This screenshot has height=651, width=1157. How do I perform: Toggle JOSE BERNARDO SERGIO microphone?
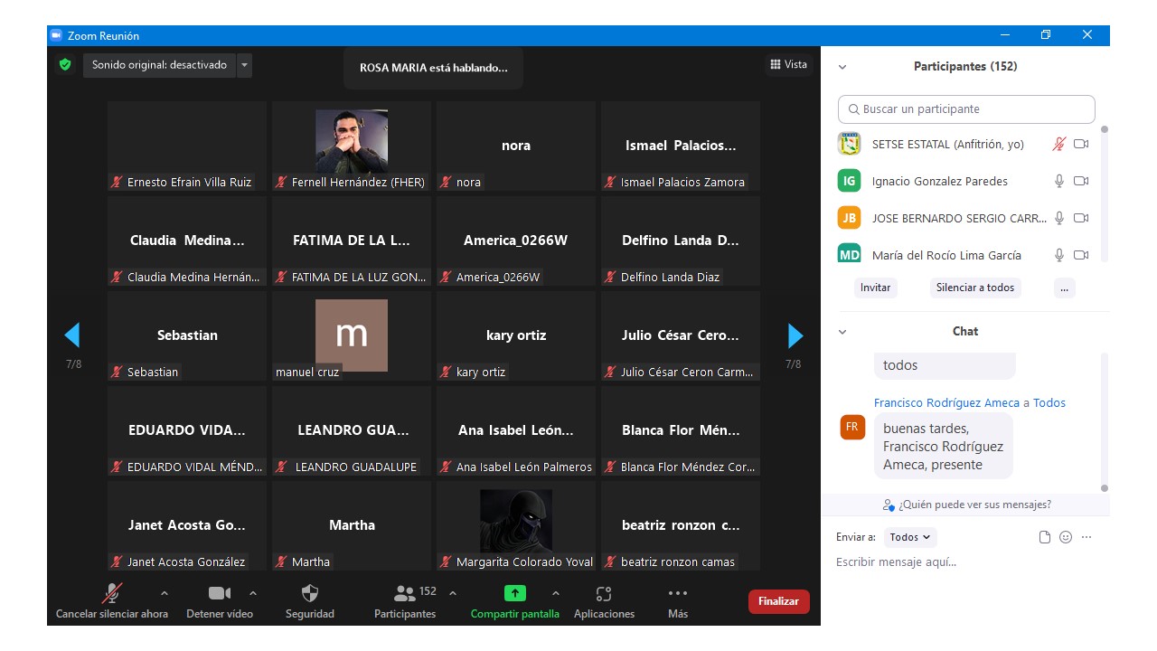coord(1059,218)
